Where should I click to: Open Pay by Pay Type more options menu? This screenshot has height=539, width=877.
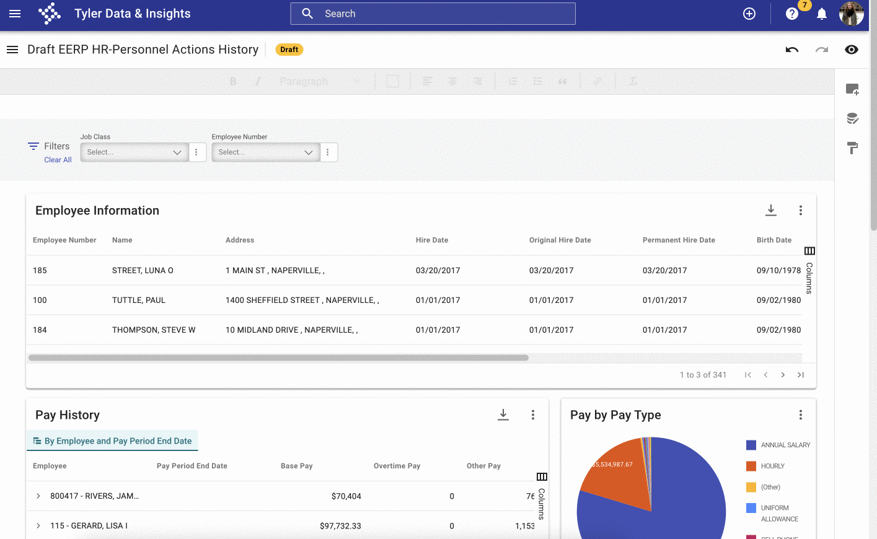pyautogui.click(x=801, y=415)
